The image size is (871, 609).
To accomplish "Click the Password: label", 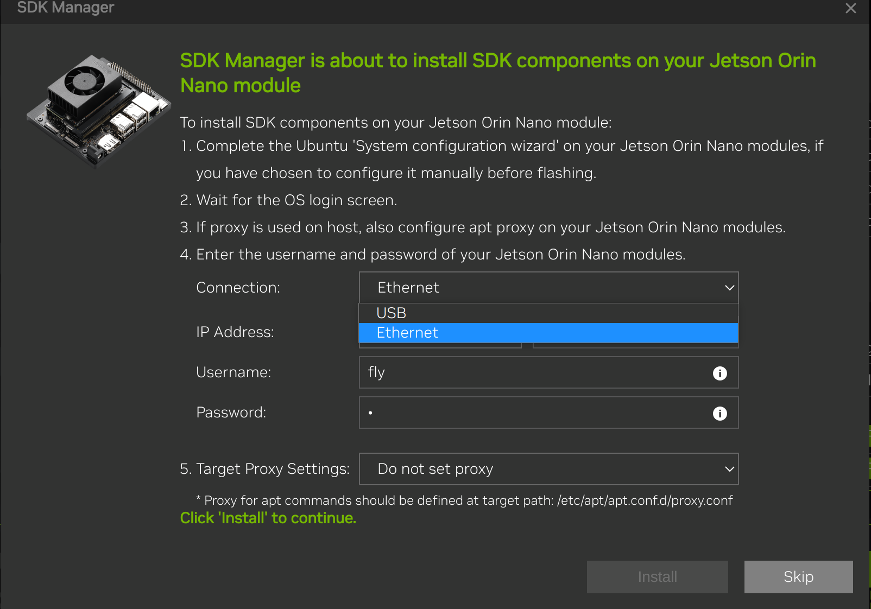I will (x=231, y=413).
